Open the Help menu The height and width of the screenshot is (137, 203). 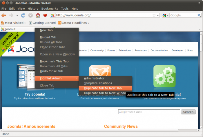pyautogui.click(x=75, y=8)
